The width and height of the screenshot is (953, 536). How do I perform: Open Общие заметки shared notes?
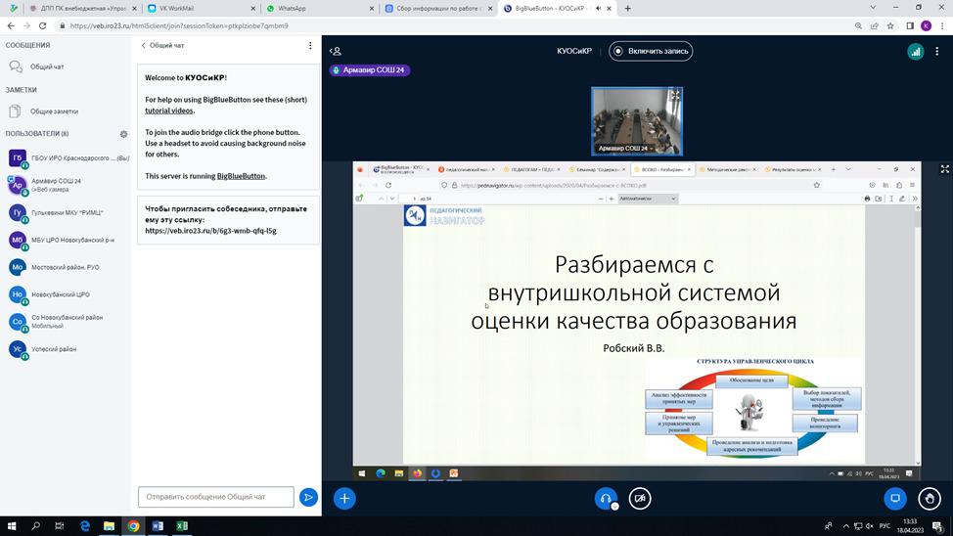[54, 112]
